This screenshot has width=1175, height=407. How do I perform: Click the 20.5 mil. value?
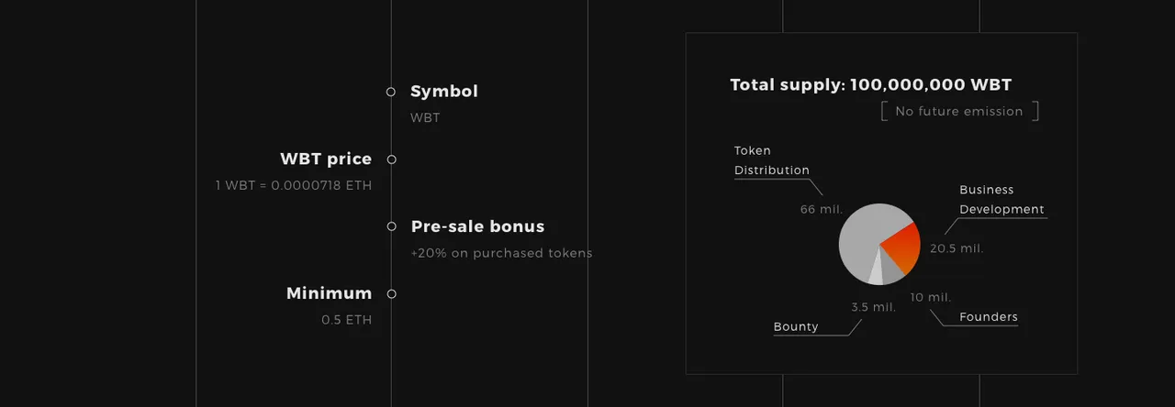(x=957, y=248)
